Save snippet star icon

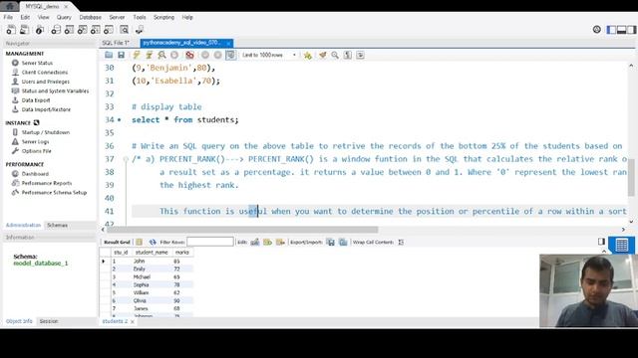[x=308, y=55]
